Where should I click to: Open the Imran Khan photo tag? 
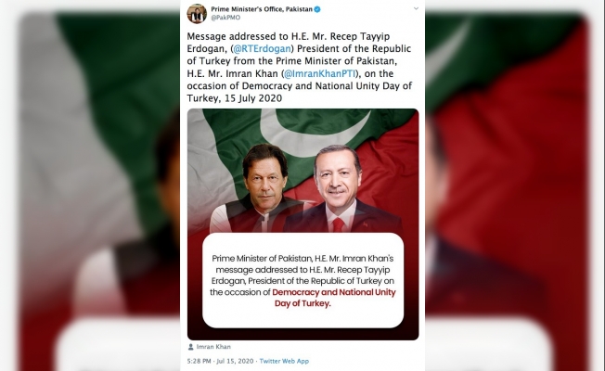pyautogui.click(x=213, y=347)
